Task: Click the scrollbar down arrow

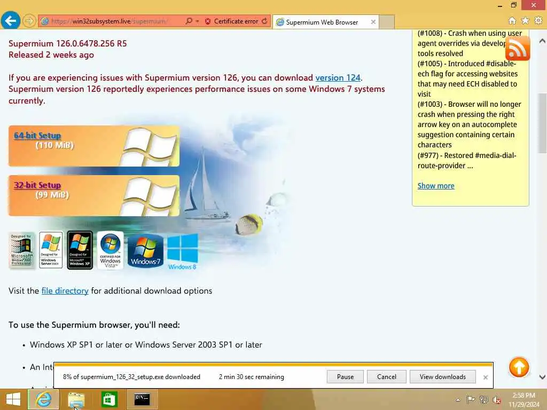Action: 542,377
